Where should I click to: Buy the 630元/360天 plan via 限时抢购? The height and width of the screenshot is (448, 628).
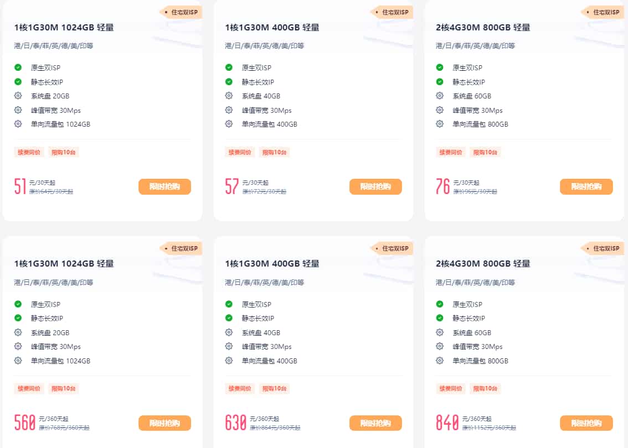coord(375,423)
